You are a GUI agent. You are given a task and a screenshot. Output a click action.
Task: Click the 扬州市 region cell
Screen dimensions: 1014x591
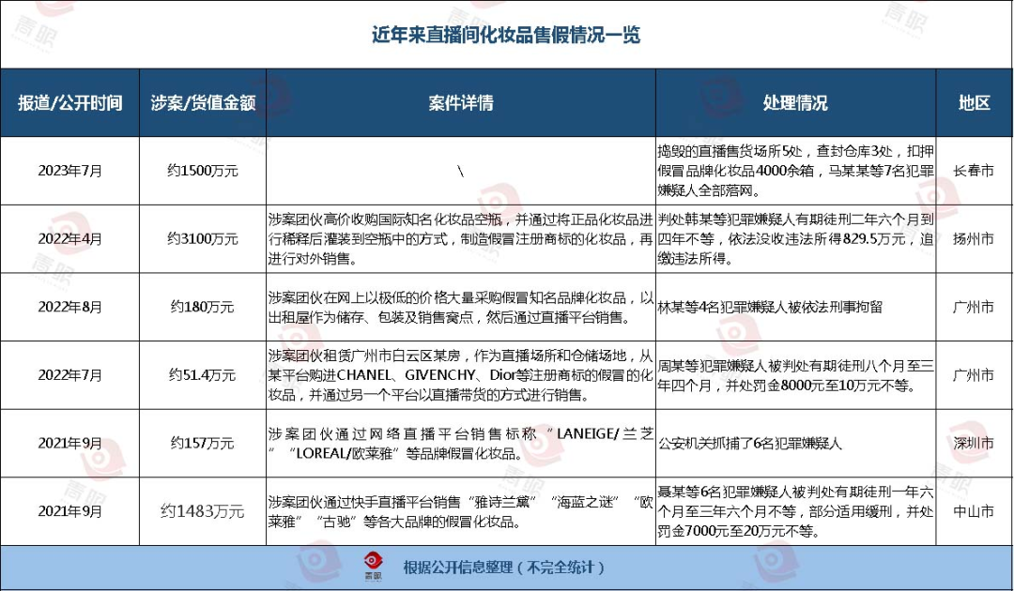tap(975, 239)
